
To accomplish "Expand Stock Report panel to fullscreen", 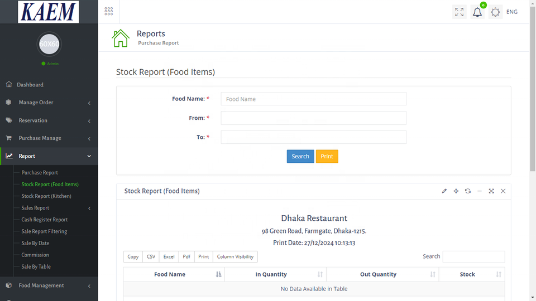I will tap(491, 191).
